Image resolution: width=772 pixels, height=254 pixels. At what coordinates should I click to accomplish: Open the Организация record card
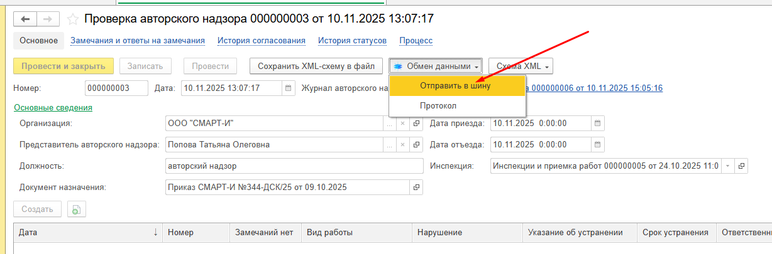click(416, 124)
